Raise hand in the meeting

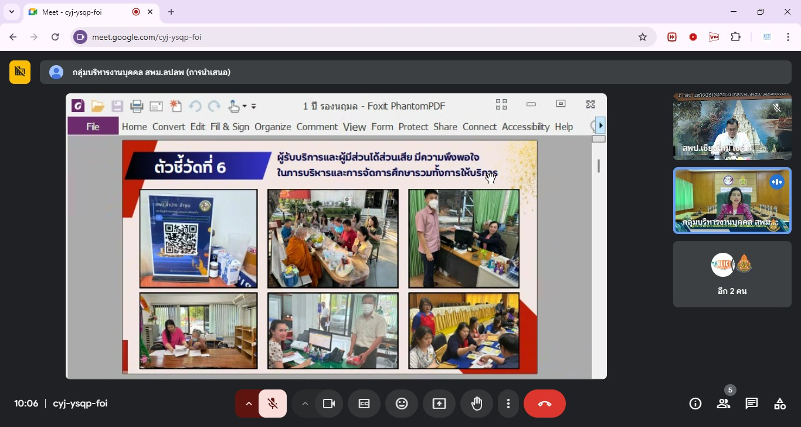coord(476,404)
